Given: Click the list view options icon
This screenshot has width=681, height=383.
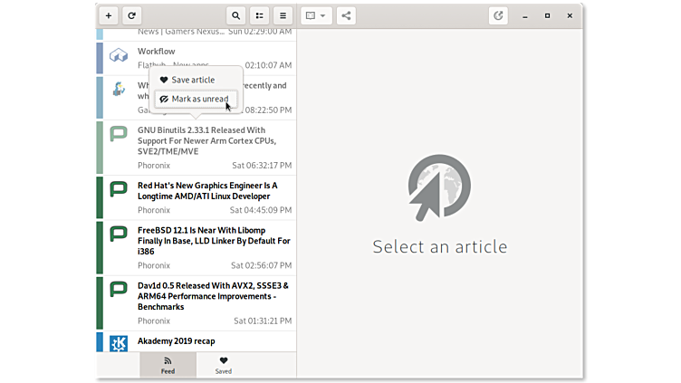Looking at the screenshot, I should point(260,15).
